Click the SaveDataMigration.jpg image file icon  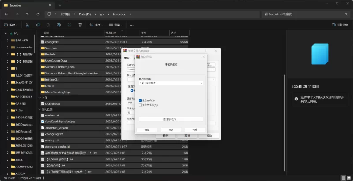[43, 122]
